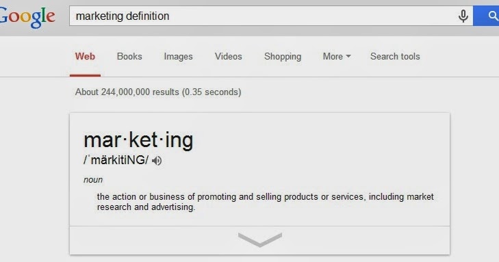Click the 'promoting and selling products' definition line
The image size is (499, 262).
point(266,197)
